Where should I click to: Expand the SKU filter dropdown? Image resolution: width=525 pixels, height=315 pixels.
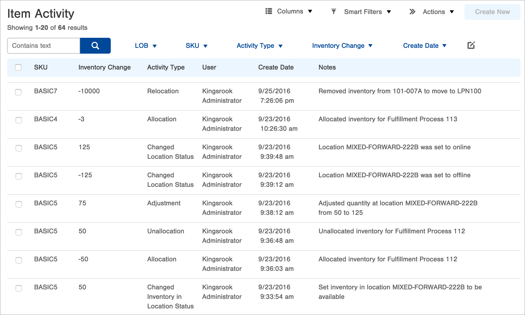pyautogui.click(x=196, y=46)
